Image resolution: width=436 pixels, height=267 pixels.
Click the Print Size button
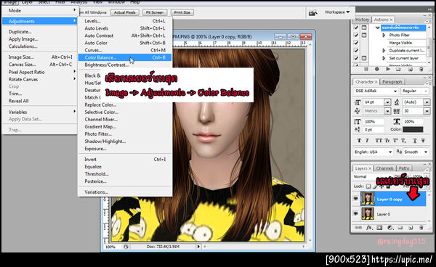click(182, 12)
